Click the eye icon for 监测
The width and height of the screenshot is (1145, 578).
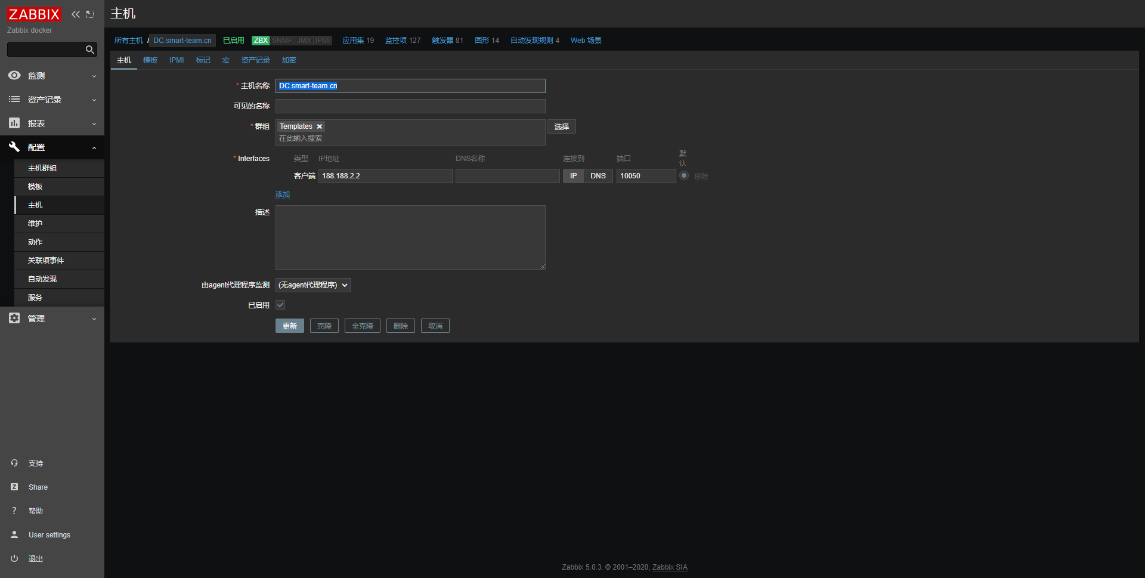point(14,76)
